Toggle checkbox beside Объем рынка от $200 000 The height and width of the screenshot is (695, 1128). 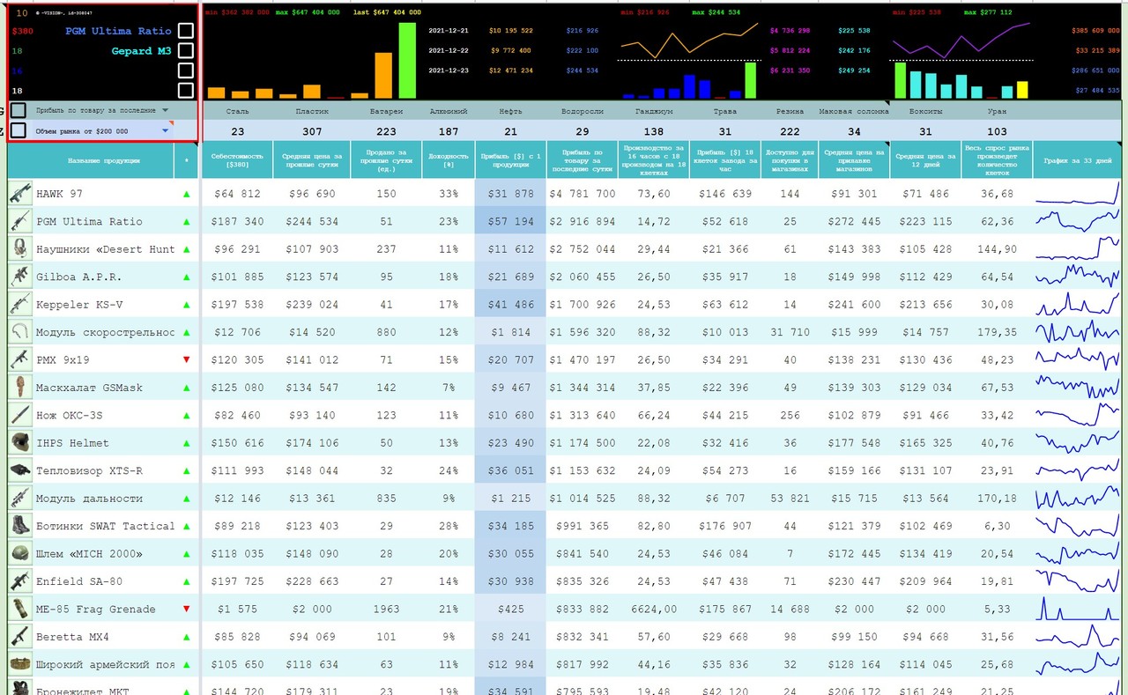click(18, 130)
